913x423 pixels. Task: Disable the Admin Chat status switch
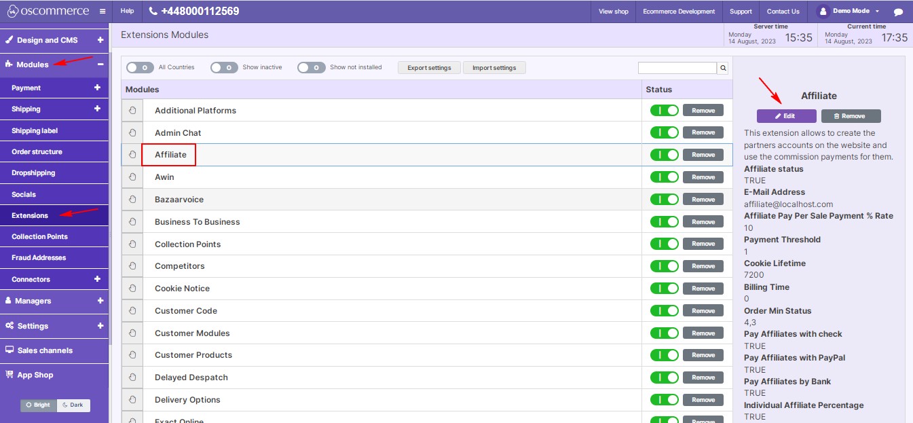pos(665,132)
